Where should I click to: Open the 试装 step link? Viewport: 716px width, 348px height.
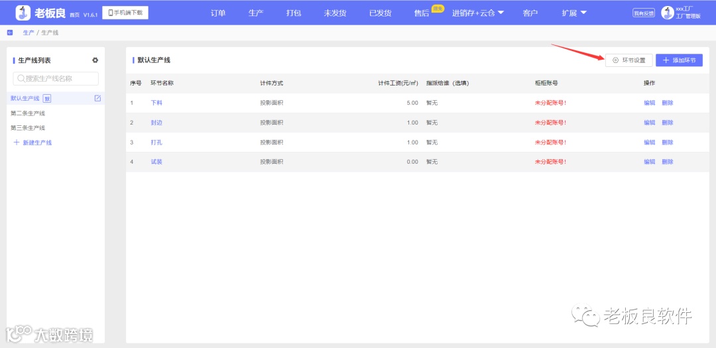point(156,162)
